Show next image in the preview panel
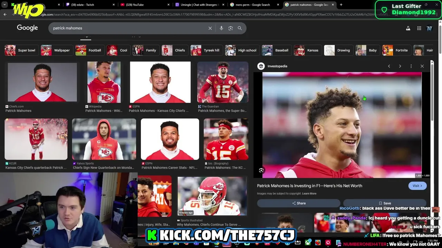 point(400,66)
